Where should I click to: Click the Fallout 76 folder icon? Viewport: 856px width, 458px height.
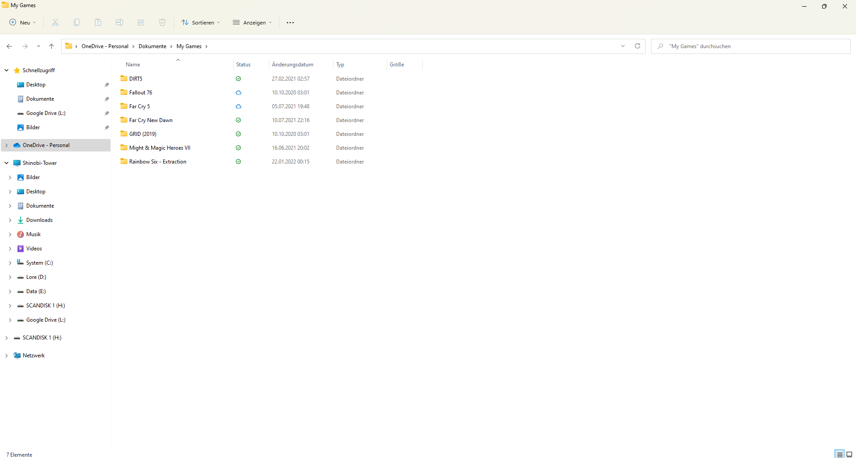124,92
